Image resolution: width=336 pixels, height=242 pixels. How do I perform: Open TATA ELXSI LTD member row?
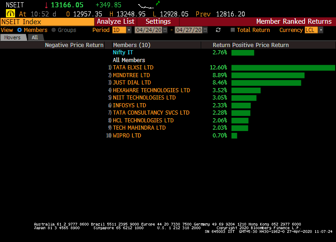[x=133, y=68]
